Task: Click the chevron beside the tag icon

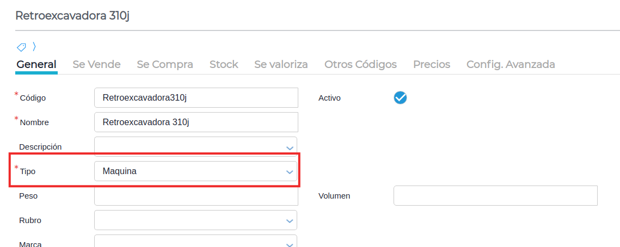Action: click(x=34, y=47)
